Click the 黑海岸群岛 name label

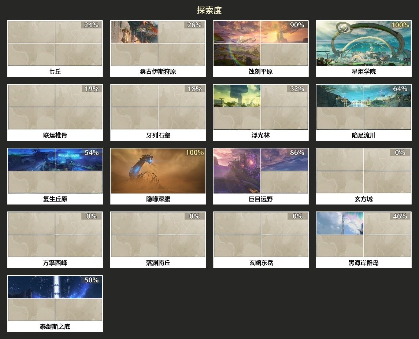coord(364,263)
